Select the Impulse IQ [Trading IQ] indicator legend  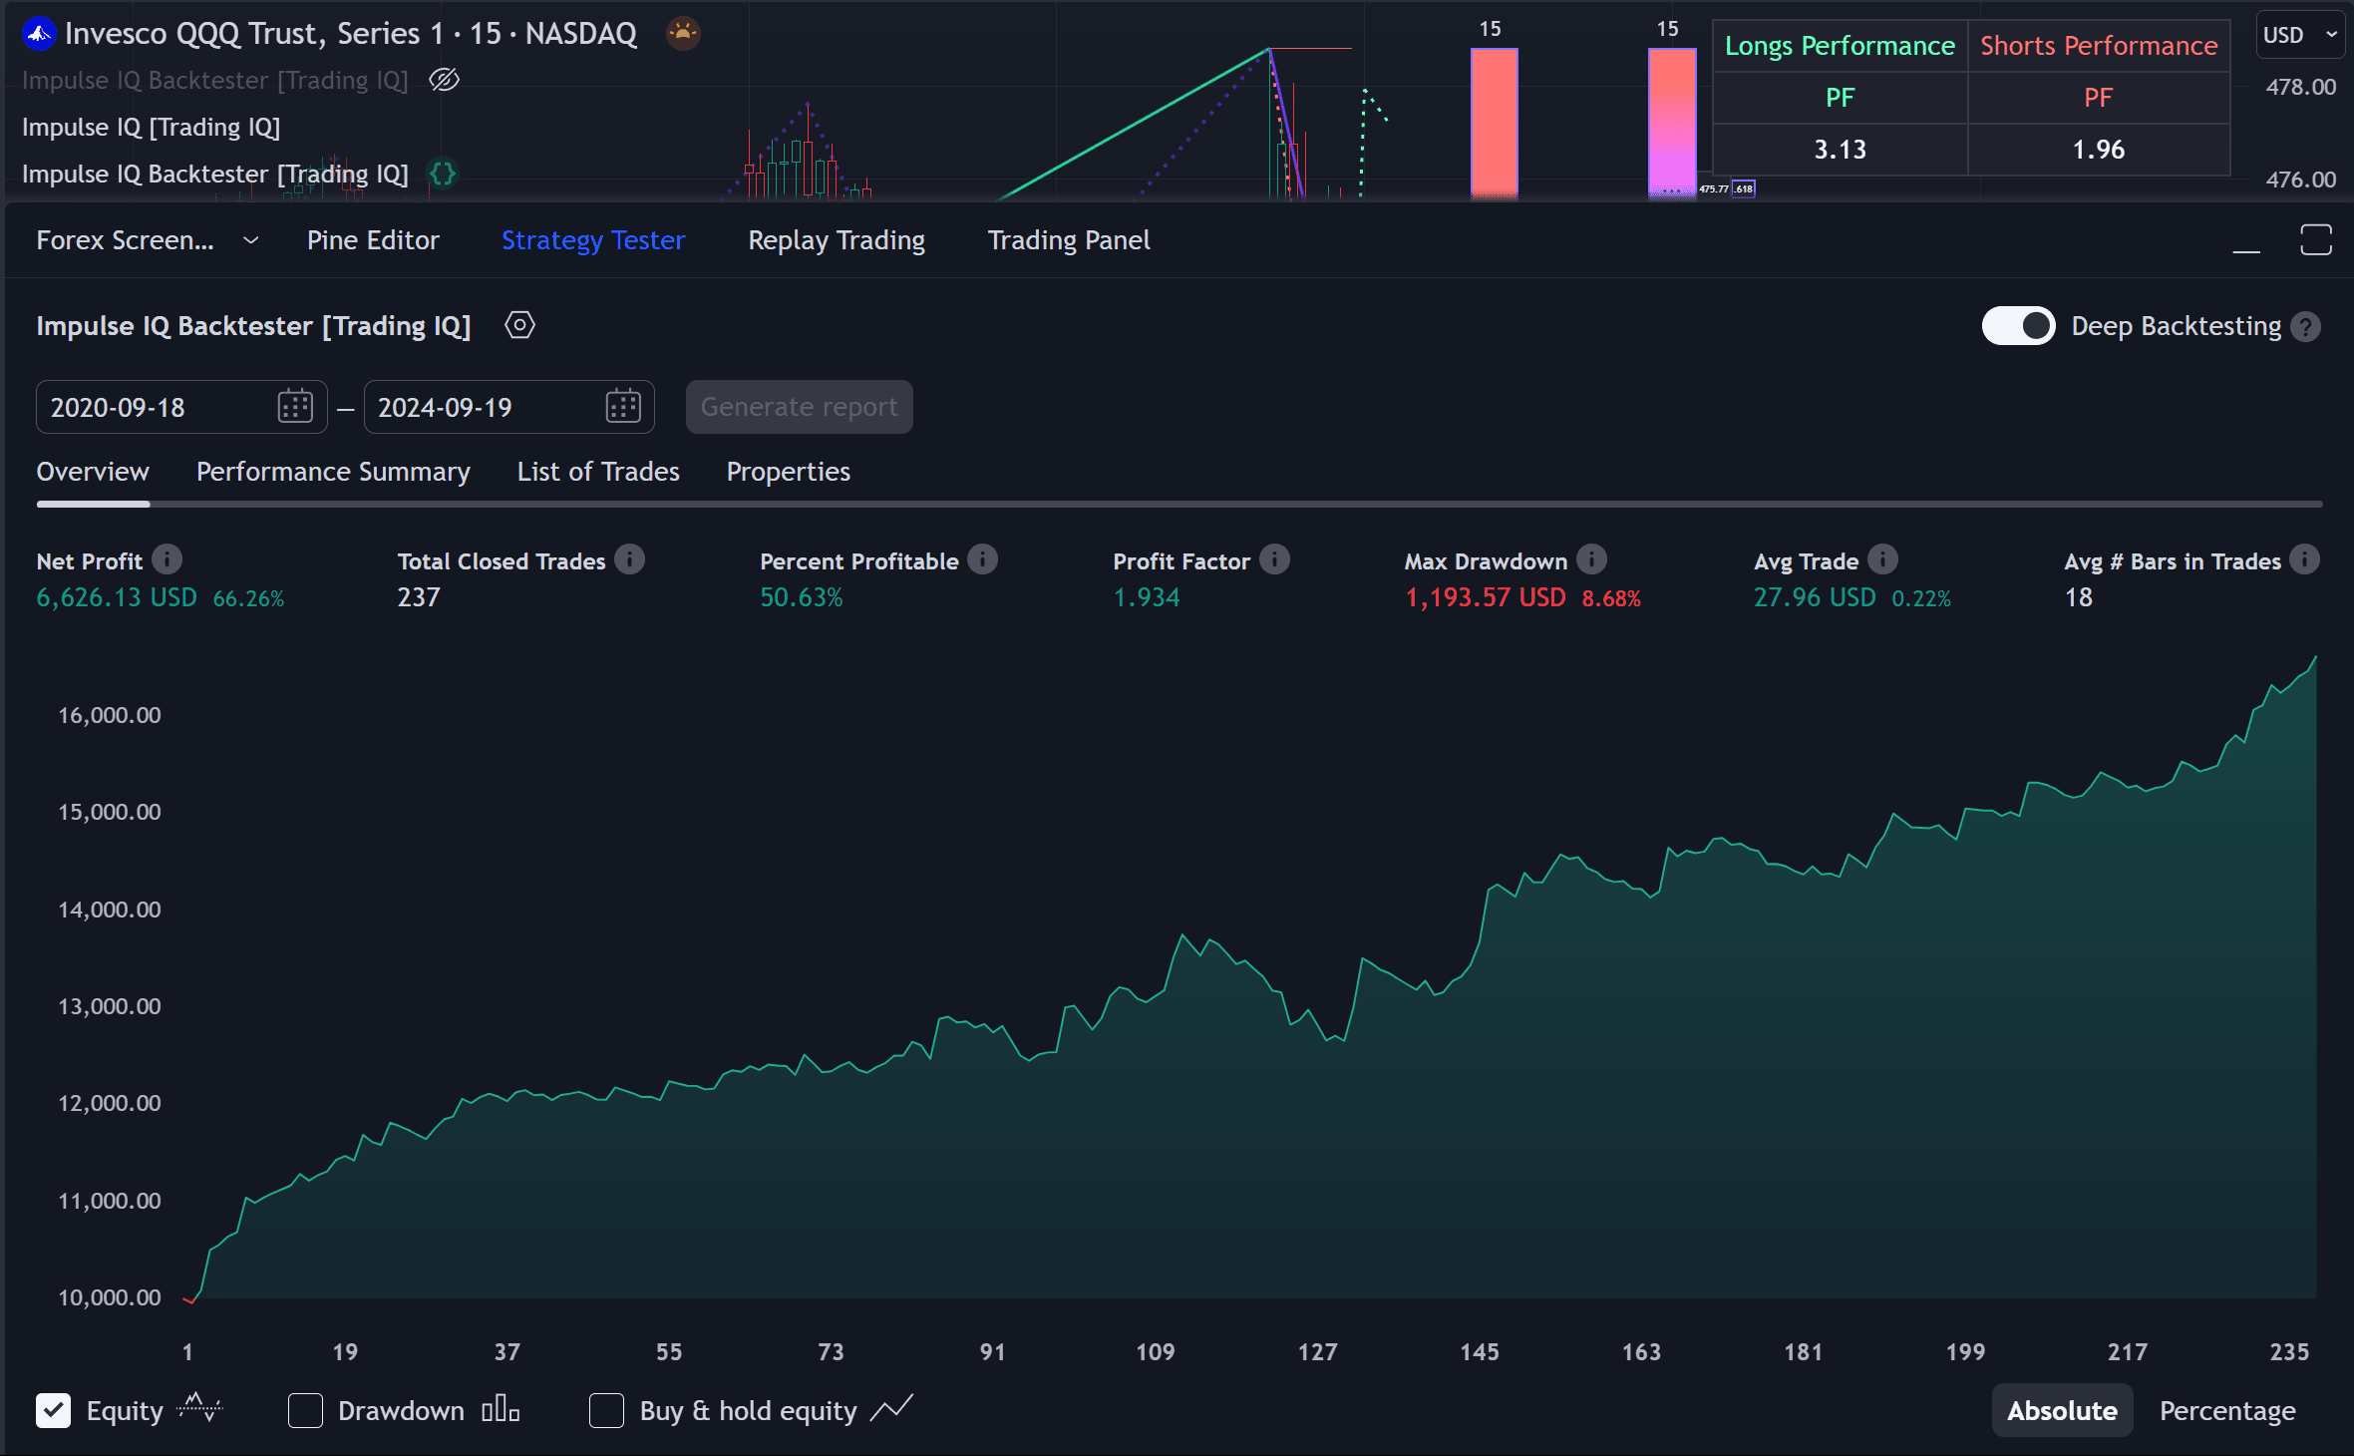151,127
